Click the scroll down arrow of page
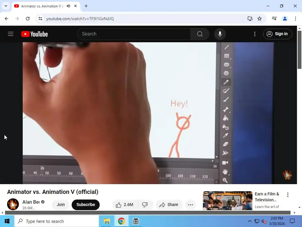Screen dimensions: 302x227 click(x=299, y=207)
